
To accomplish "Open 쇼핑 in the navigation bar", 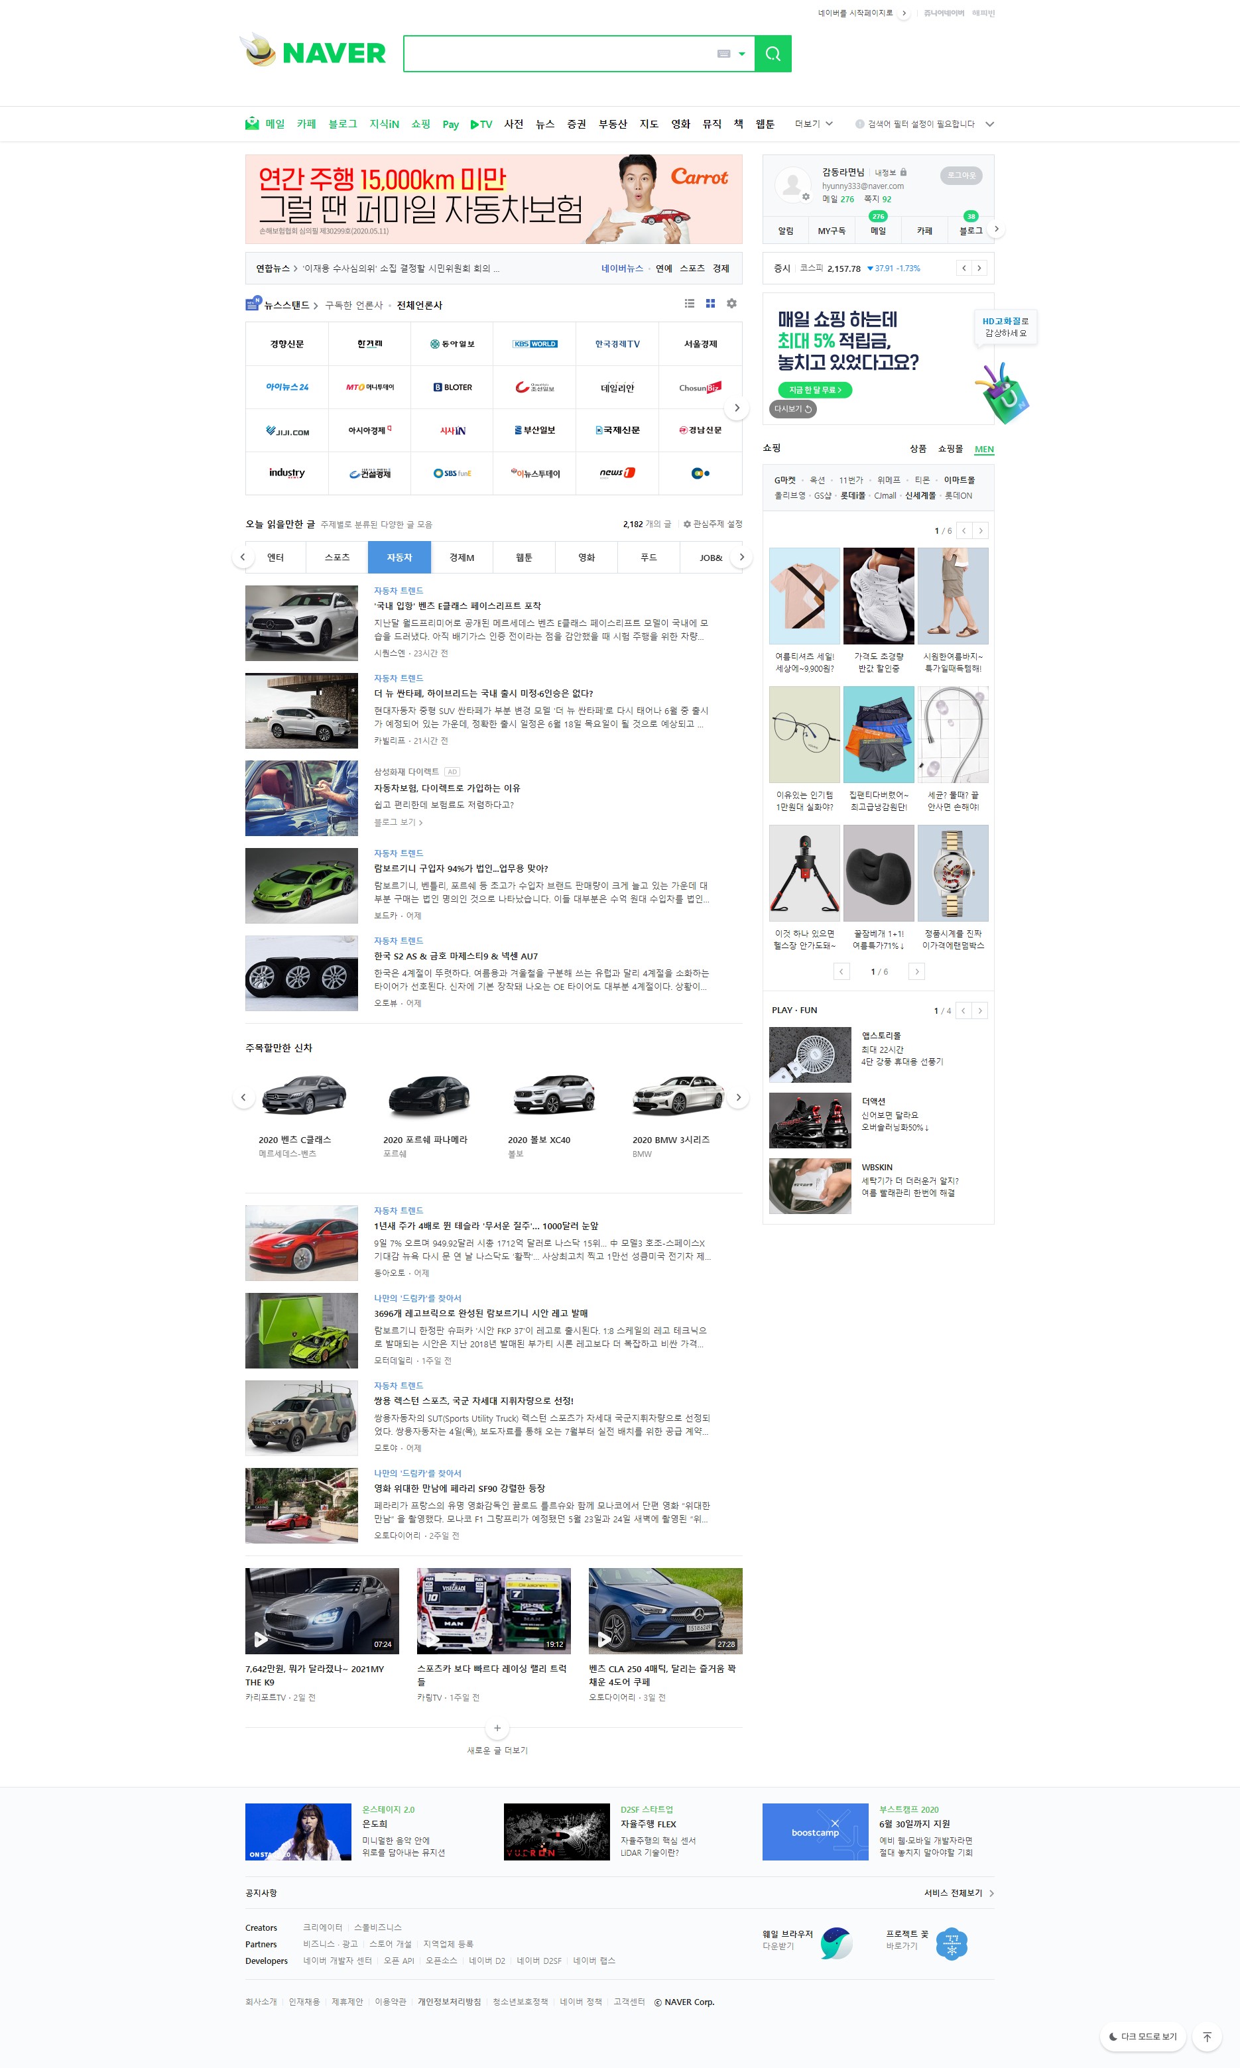I will pos(420,123).
